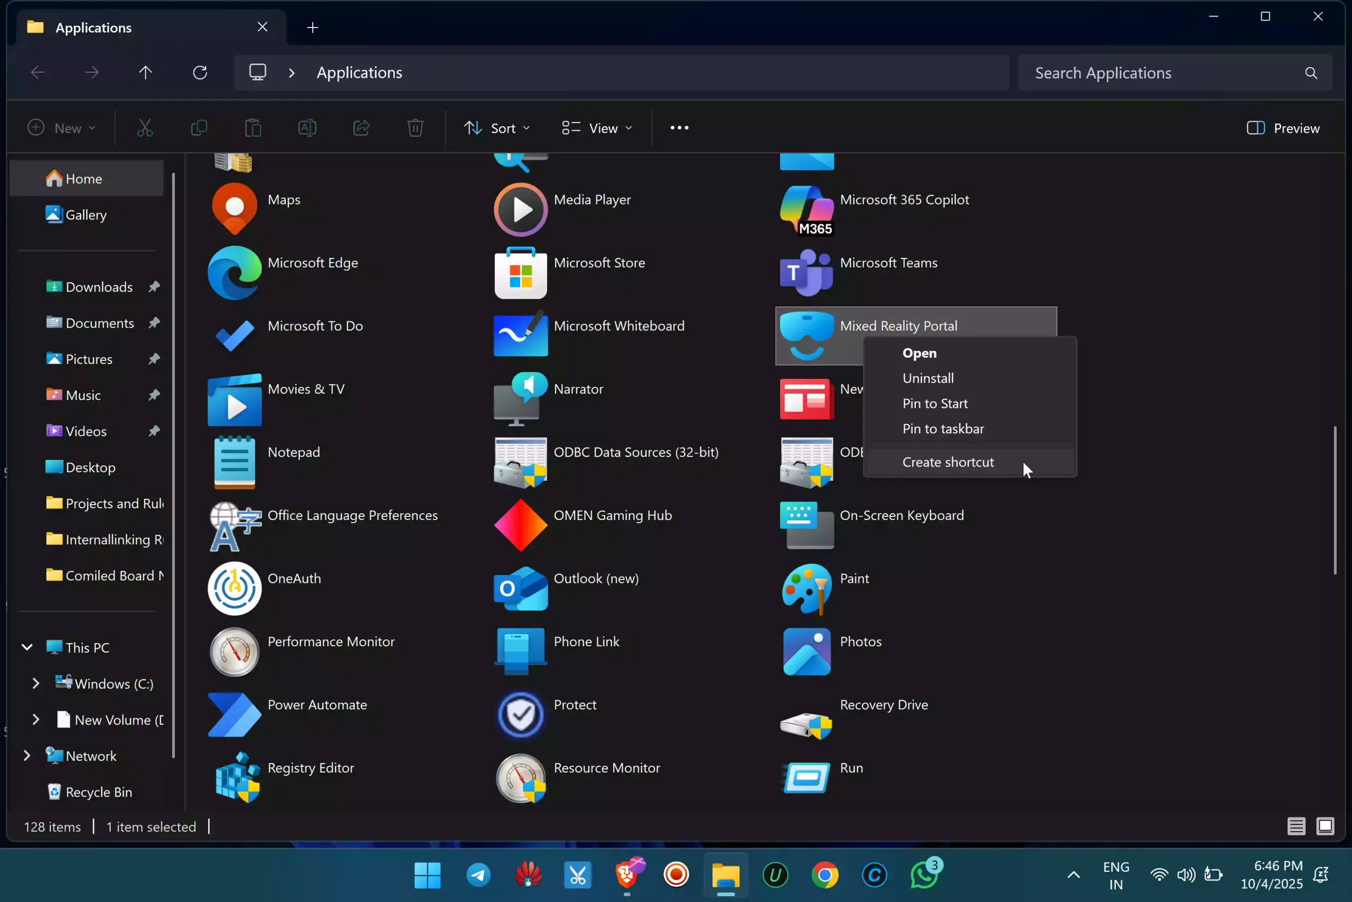Image resolution: width=1352 pixels, height=902 pixels.
Task: Launch Performance Monitor
Action: pyautogui.click(x=331, y=641)
